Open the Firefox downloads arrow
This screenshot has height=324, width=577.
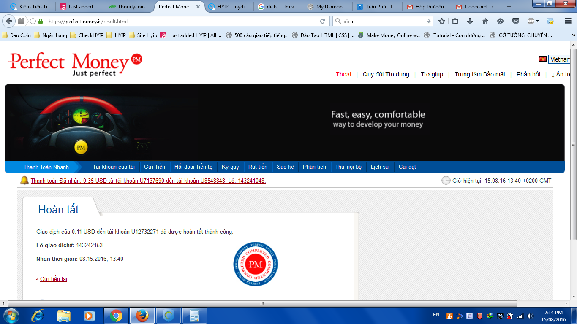[470, 21]
